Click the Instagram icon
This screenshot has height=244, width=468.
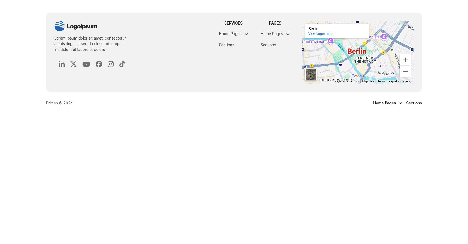[111, 64]
